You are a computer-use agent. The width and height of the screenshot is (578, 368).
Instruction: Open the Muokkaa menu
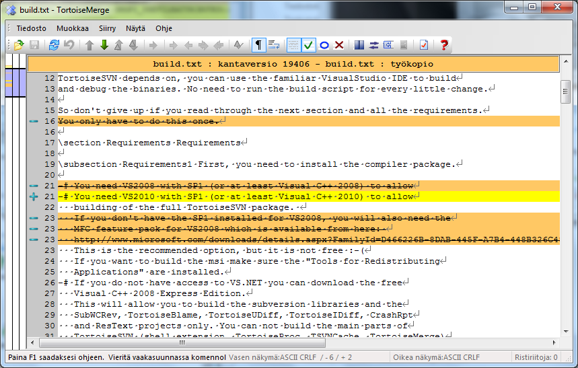tap(73, 28)
